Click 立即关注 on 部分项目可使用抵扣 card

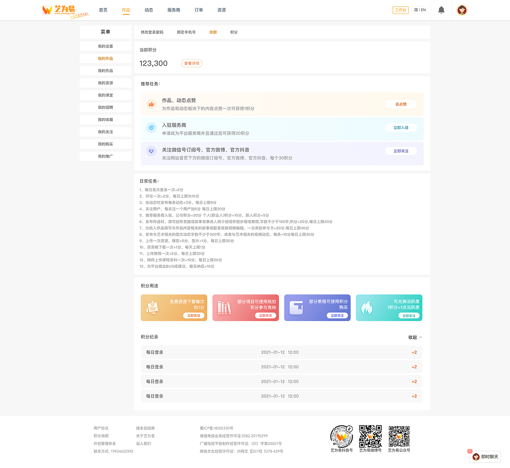point(265,316)
